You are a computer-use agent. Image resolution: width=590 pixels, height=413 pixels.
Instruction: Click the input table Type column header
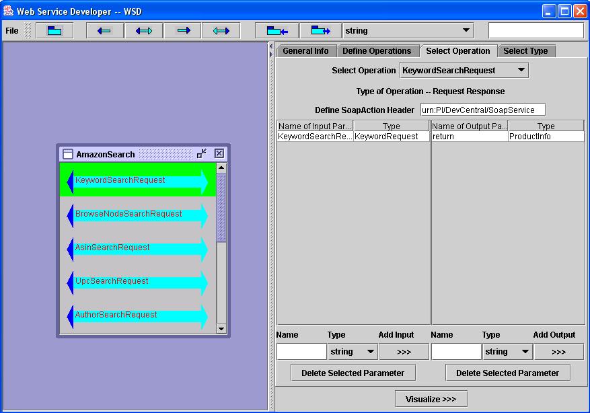392,126
